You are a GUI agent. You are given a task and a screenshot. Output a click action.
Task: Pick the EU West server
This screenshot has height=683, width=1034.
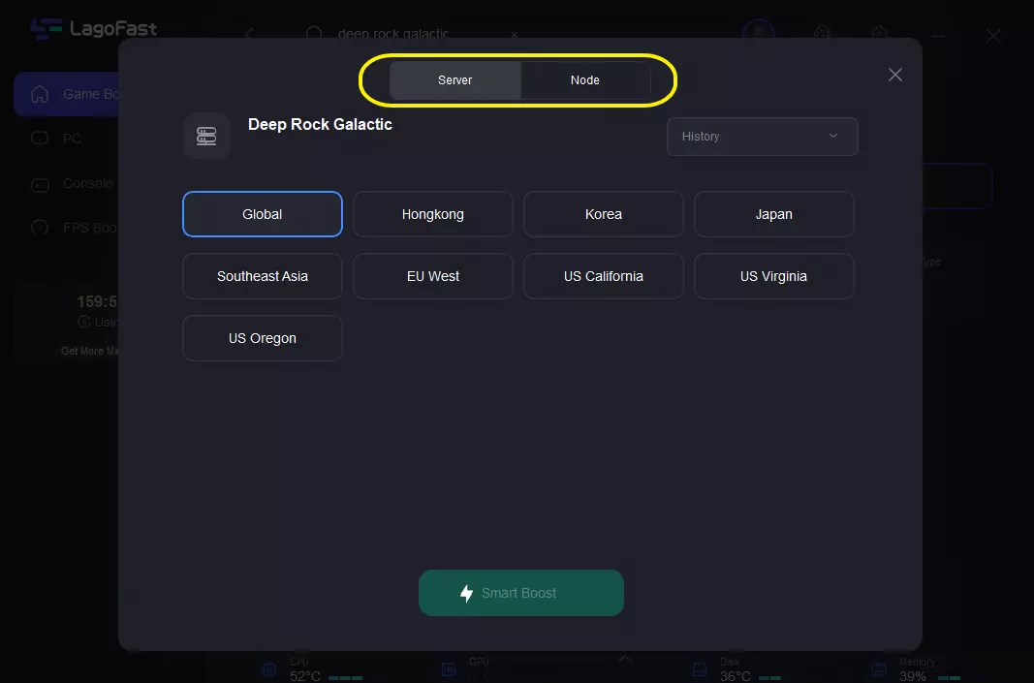(x=432, y=276)
